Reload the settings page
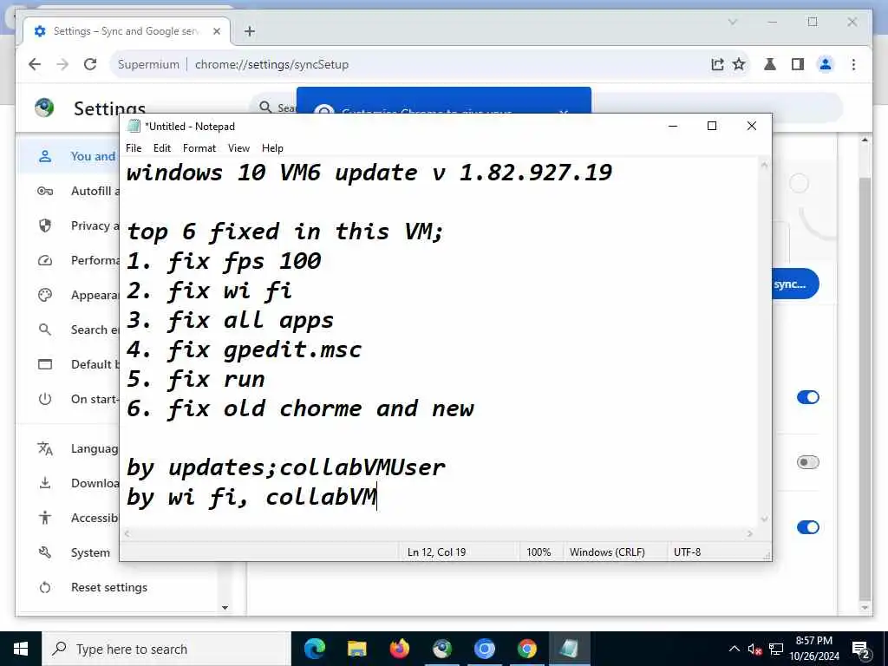Viewport: 888px width, 666px height. click(90, 64)
